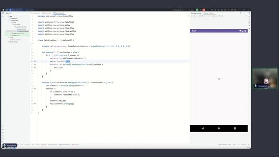Take an emulator screenshot
This screenshot has width=279, height=157.
[214, 16]
